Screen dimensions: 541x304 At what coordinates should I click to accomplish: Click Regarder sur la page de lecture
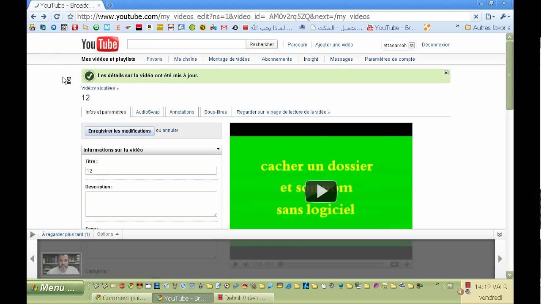point(283,112)
